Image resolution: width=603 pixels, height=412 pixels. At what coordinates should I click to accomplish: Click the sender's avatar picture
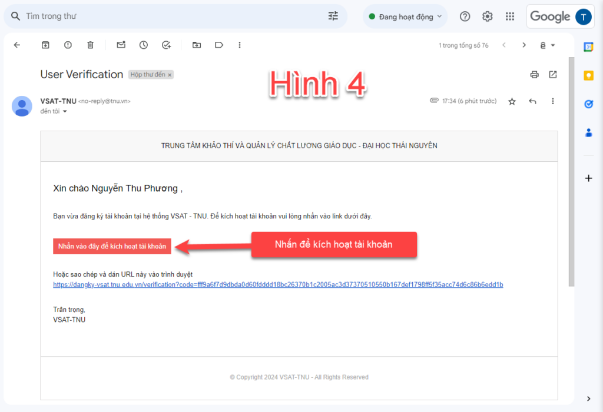[22, 106]
